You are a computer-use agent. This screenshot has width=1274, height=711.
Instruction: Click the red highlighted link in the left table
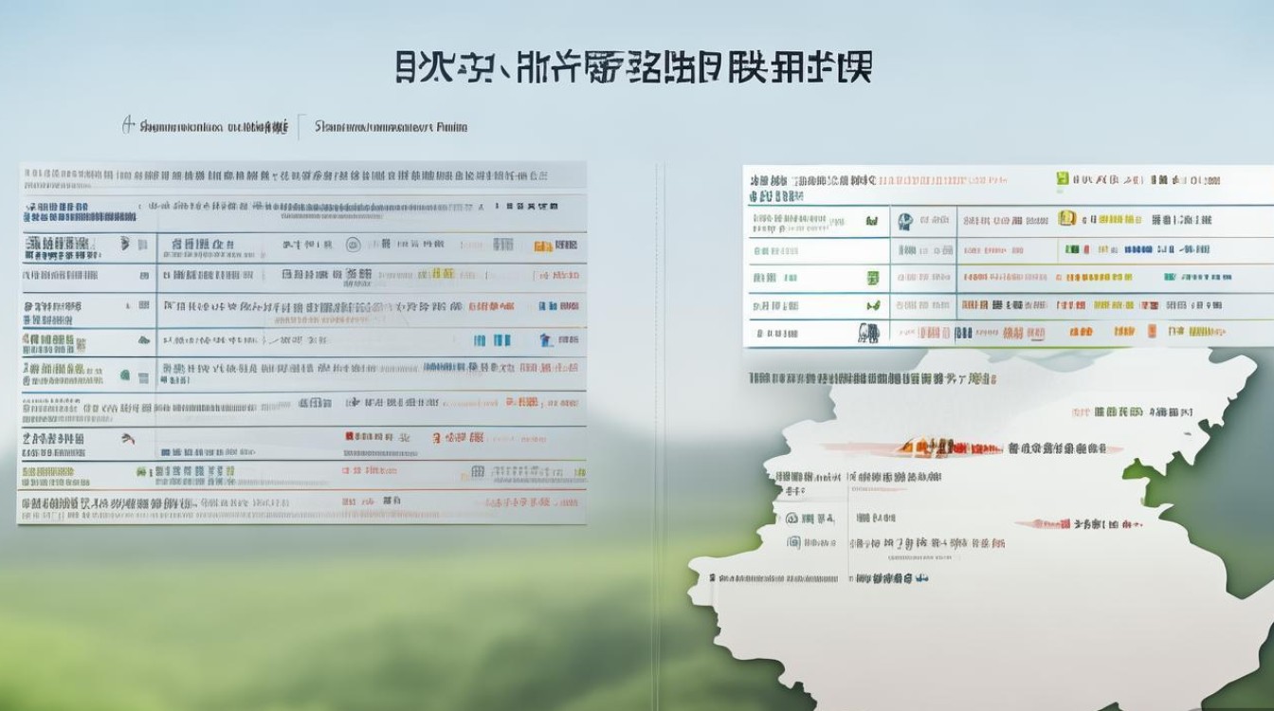coord(491,304)
